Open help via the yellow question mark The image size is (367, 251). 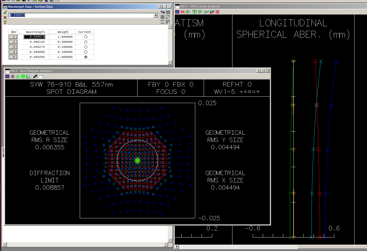click(5, 22)
